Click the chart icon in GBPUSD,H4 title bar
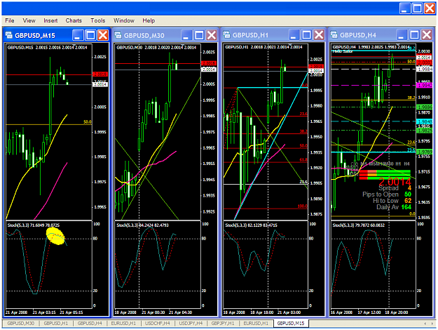The image size is (438, 330). click(334, 34)
